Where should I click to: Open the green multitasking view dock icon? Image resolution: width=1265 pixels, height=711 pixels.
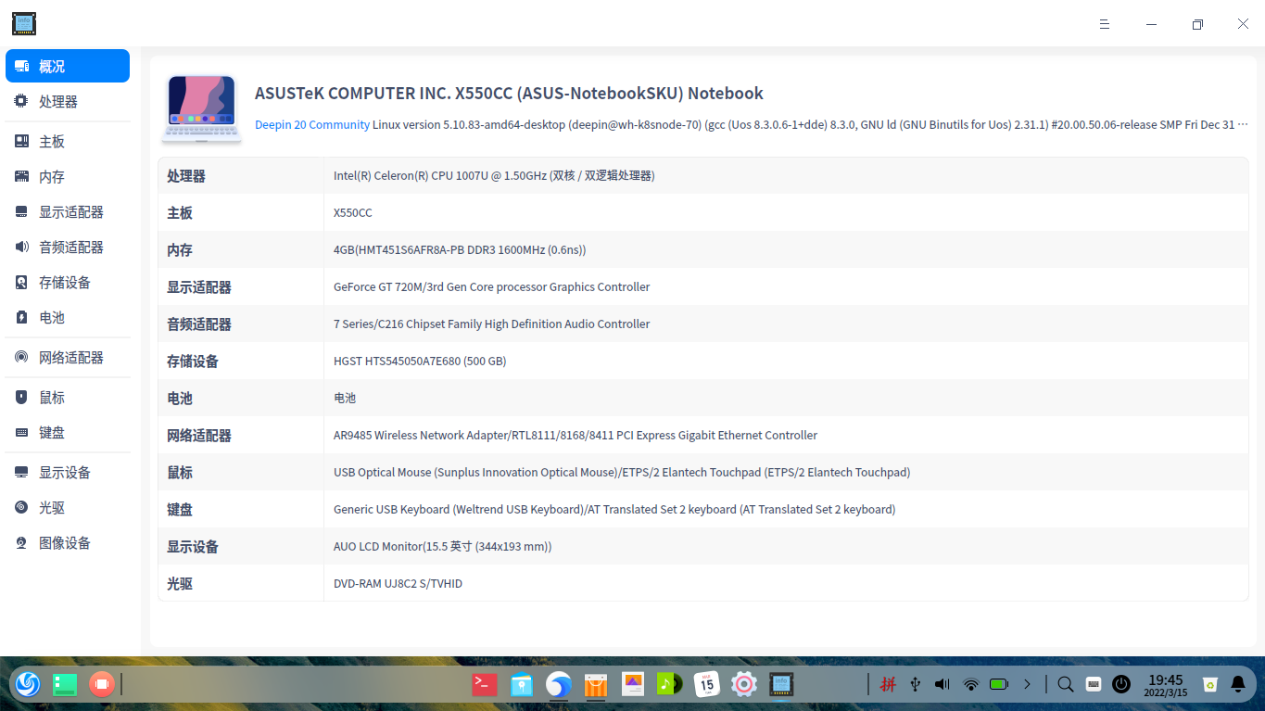(64, 684)
